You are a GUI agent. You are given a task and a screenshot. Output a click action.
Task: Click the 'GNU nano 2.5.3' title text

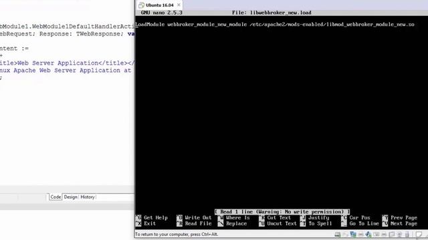pos(161,13)
